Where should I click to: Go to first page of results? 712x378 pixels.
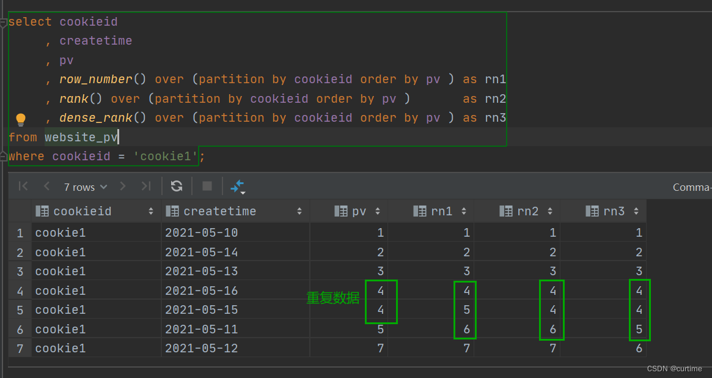pos(23,187)
